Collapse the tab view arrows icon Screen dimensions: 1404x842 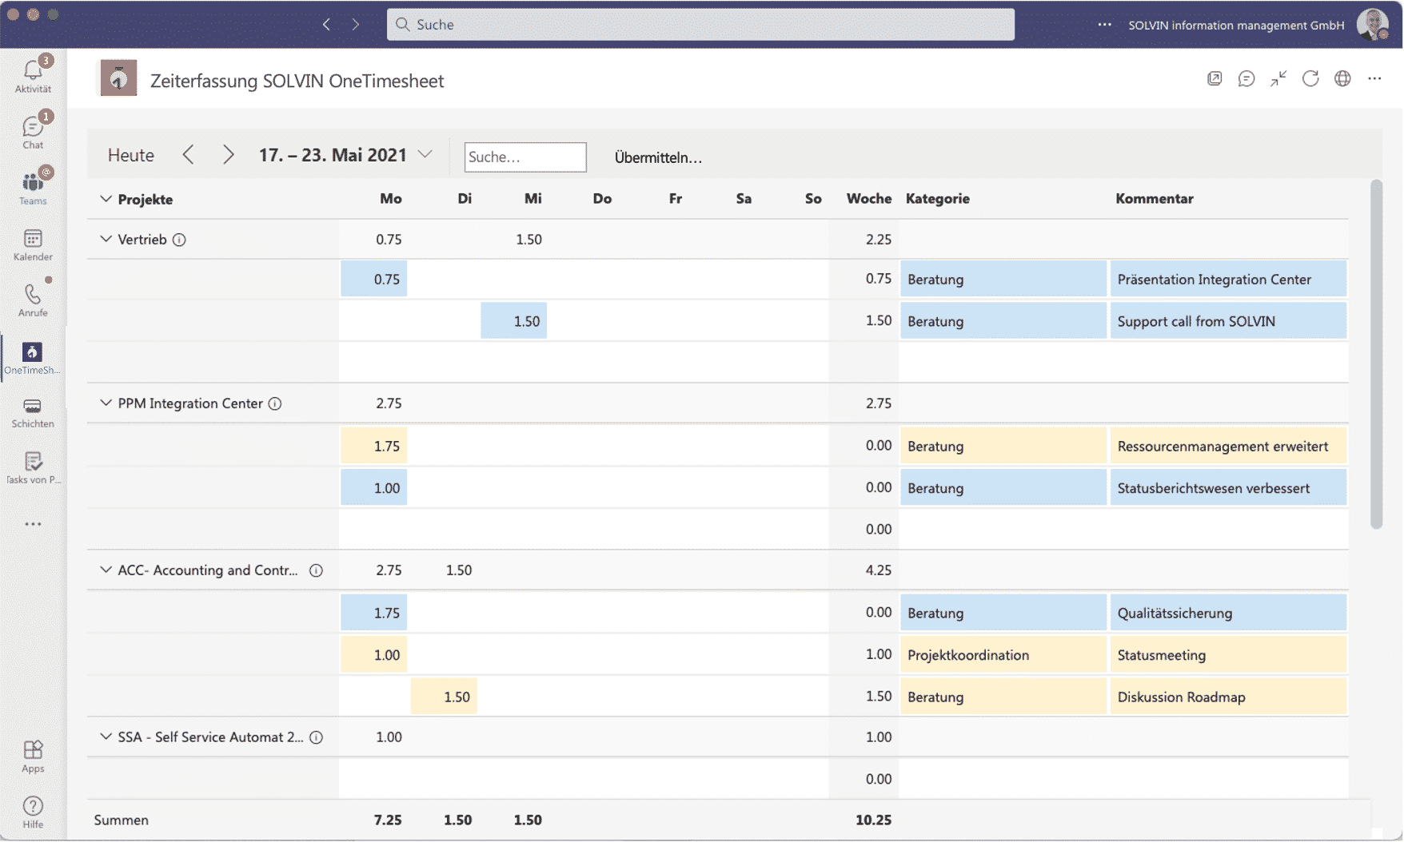click(x=1278, y=78)
